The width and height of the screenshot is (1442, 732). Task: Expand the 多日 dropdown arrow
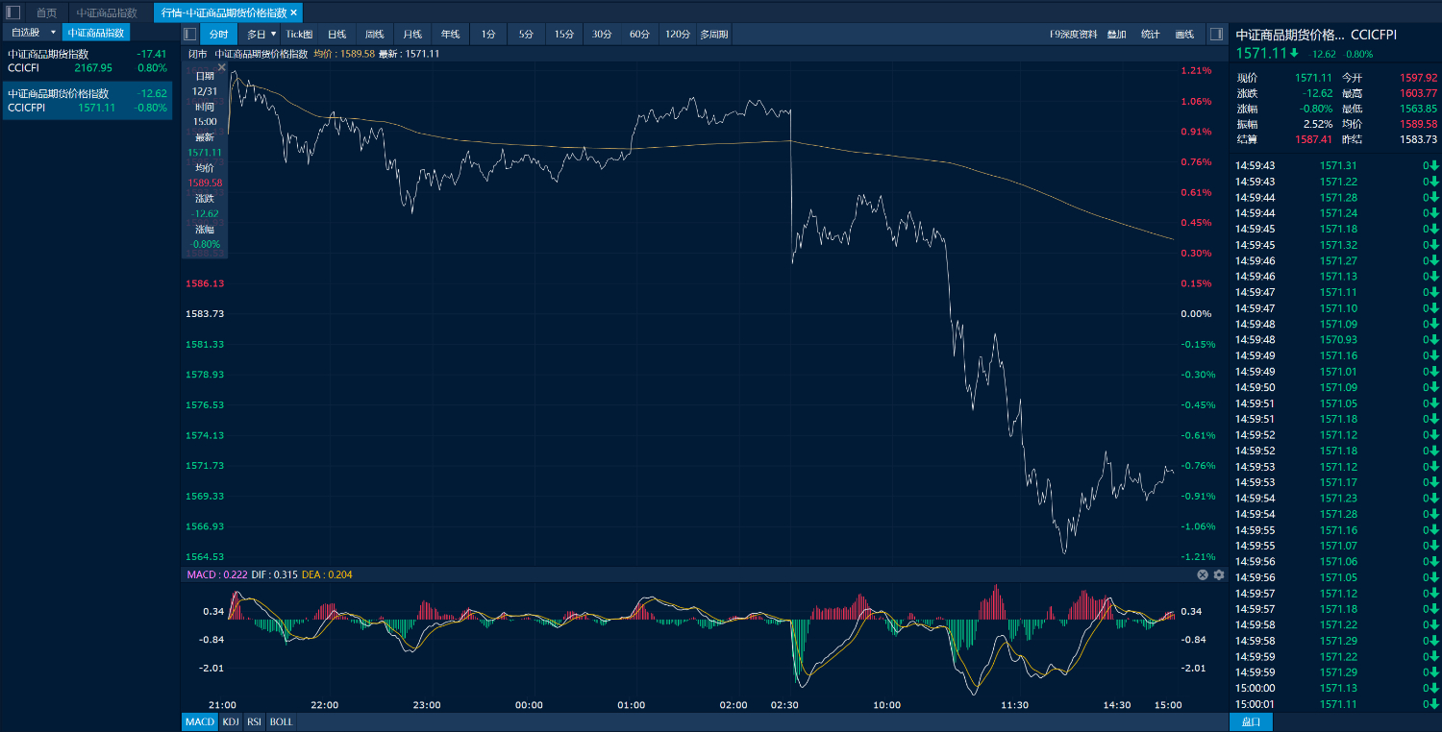tap(273, 34)
